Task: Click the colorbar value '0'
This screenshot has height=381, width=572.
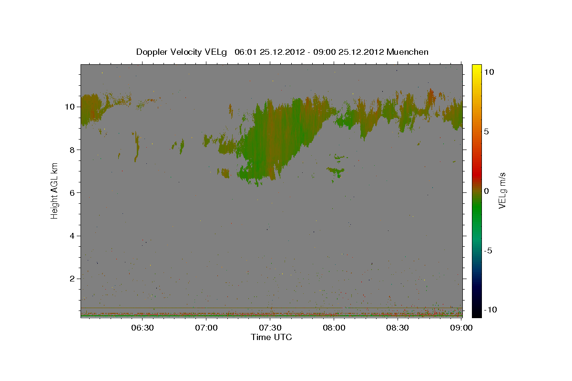Action: tap(486, 191)
